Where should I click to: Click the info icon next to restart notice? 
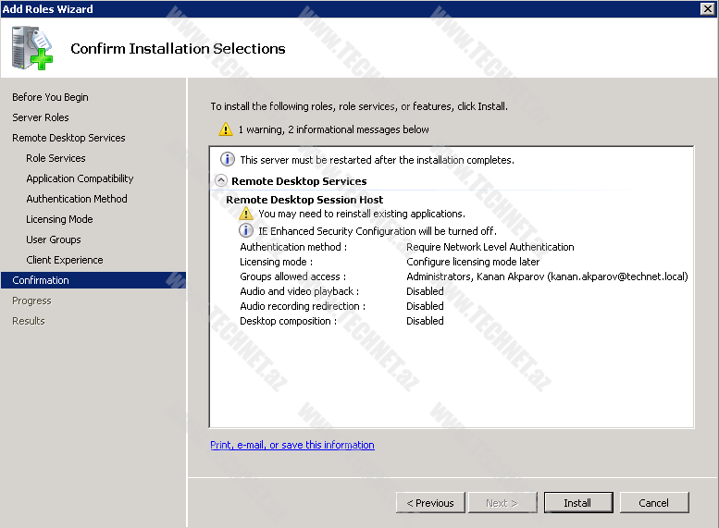228,160
